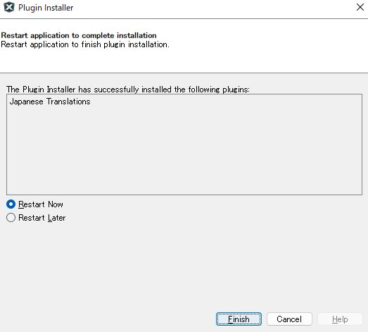Click the "Restart Now" label text
368x332 pixels.
tap(41, 204)
